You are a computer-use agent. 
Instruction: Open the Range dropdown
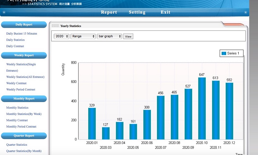tap(83, 36)
